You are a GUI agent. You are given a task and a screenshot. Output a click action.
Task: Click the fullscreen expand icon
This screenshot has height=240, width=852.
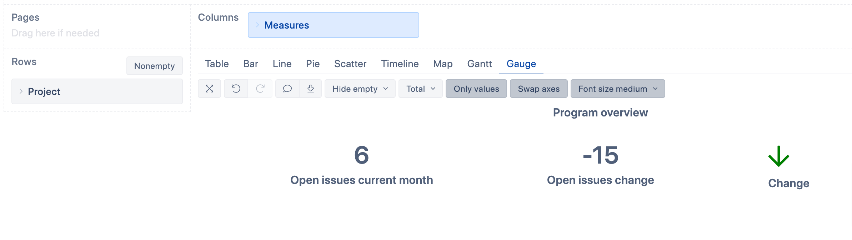point(210,89)
